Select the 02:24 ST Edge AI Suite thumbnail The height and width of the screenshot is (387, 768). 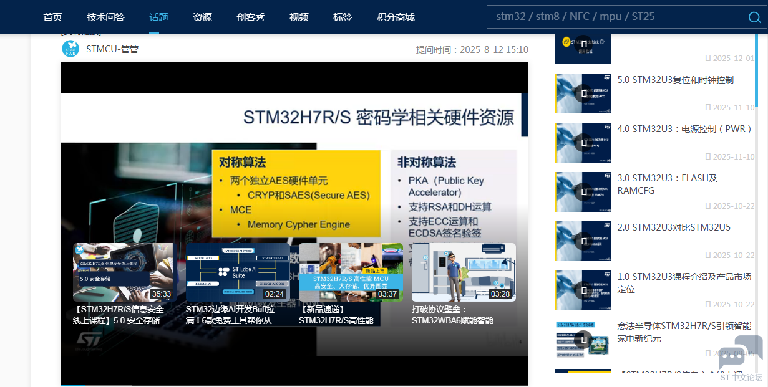238,272
